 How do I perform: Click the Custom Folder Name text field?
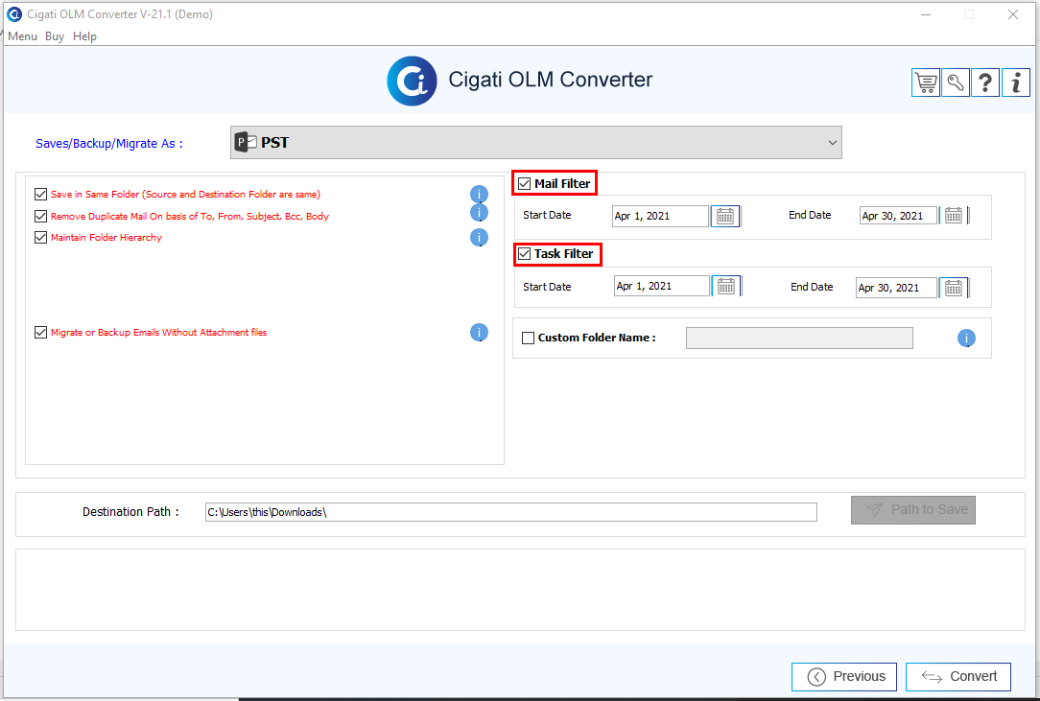click(x=799, y=339)
